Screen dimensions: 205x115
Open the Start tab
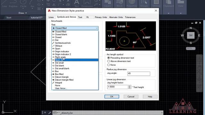[x=9, y=18]
